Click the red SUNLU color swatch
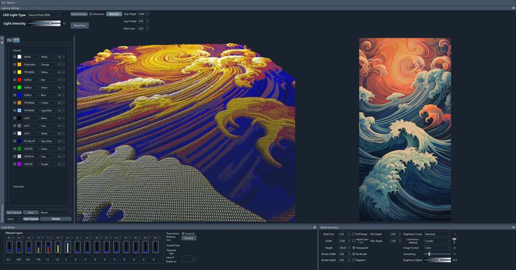 (19, 80)
